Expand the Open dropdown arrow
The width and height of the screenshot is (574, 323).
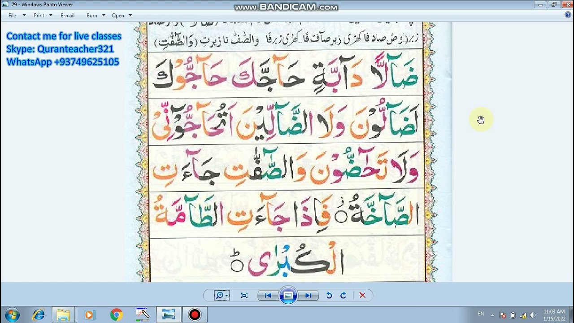coord(130,15)
